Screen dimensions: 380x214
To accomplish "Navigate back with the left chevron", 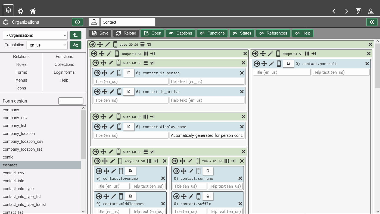I will [334, 11].
